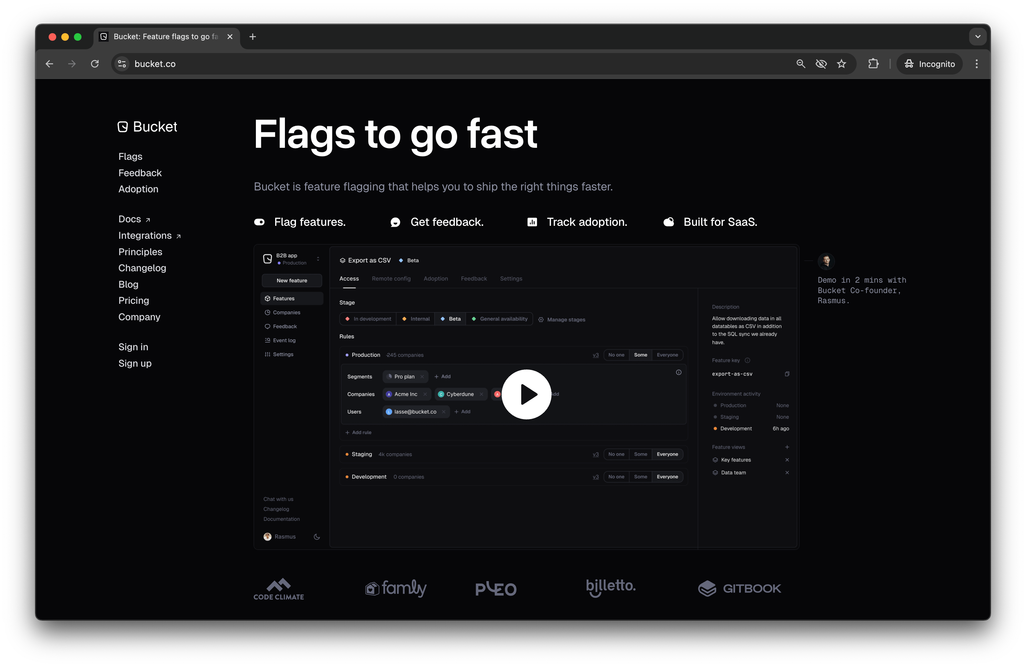The height and width of the screenshot is (667, 1026).
Task: Click the zoom magnifier icon in address bar
Action: (x=800, y=64)
